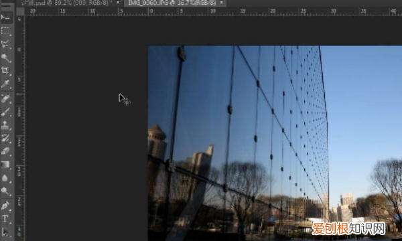Select the Brush tool

[x=5, y=112]
